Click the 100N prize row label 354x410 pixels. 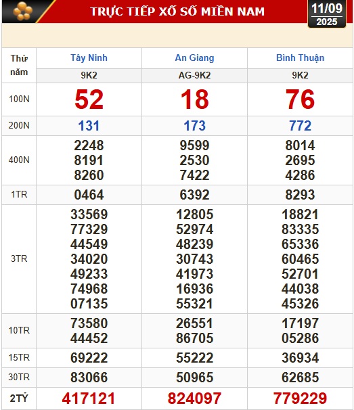pyautogui.click(x=19, y=99)
